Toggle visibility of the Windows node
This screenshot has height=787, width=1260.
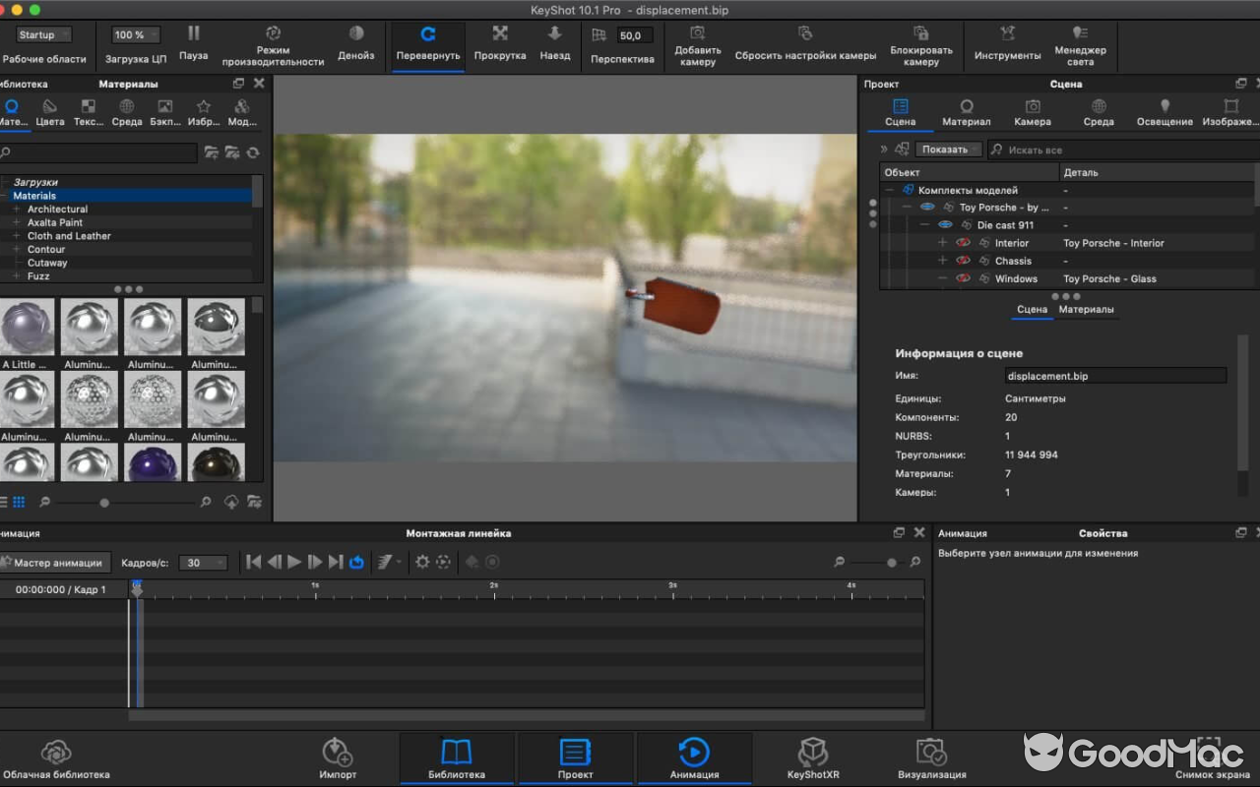(962, 278)
